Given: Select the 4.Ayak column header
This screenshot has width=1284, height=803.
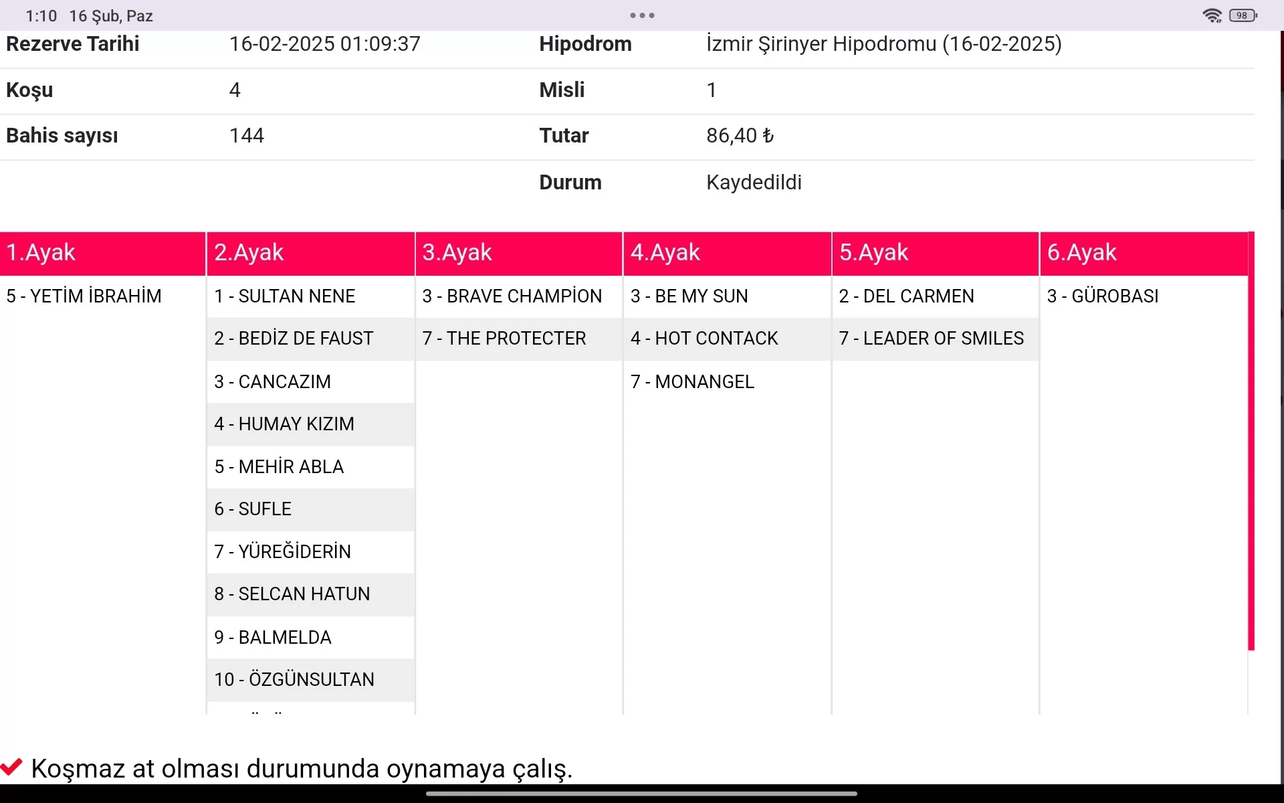Looking at the screenshot, I should pyautogui.click(x=727, y=253).
